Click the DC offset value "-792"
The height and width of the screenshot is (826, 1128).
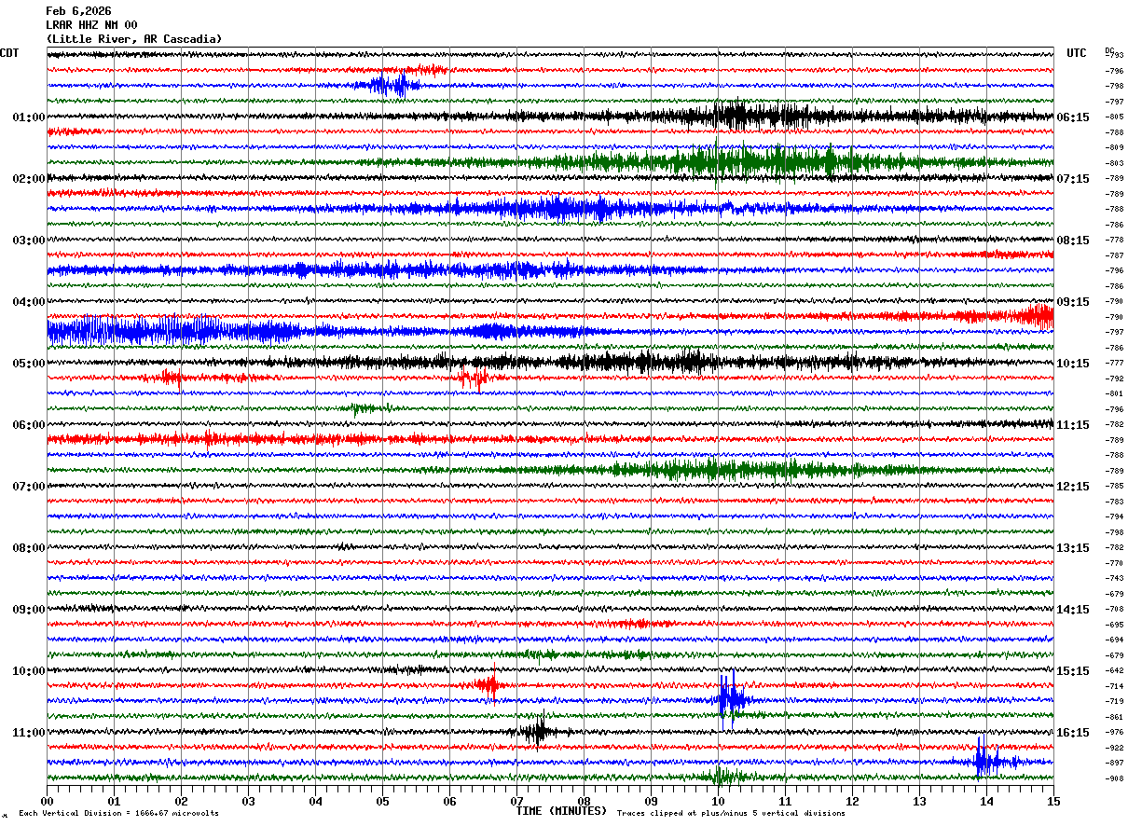pyautogui.click(x=1114, y=379)
